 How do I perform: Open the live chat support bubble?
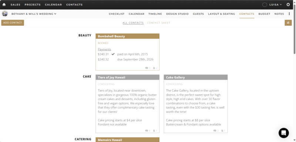point(283,133)
